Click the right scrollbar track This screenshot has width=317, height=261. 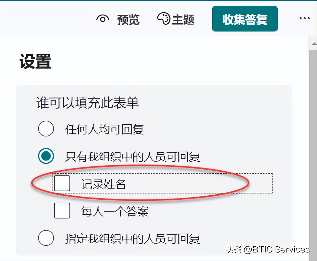pos(313,147)
